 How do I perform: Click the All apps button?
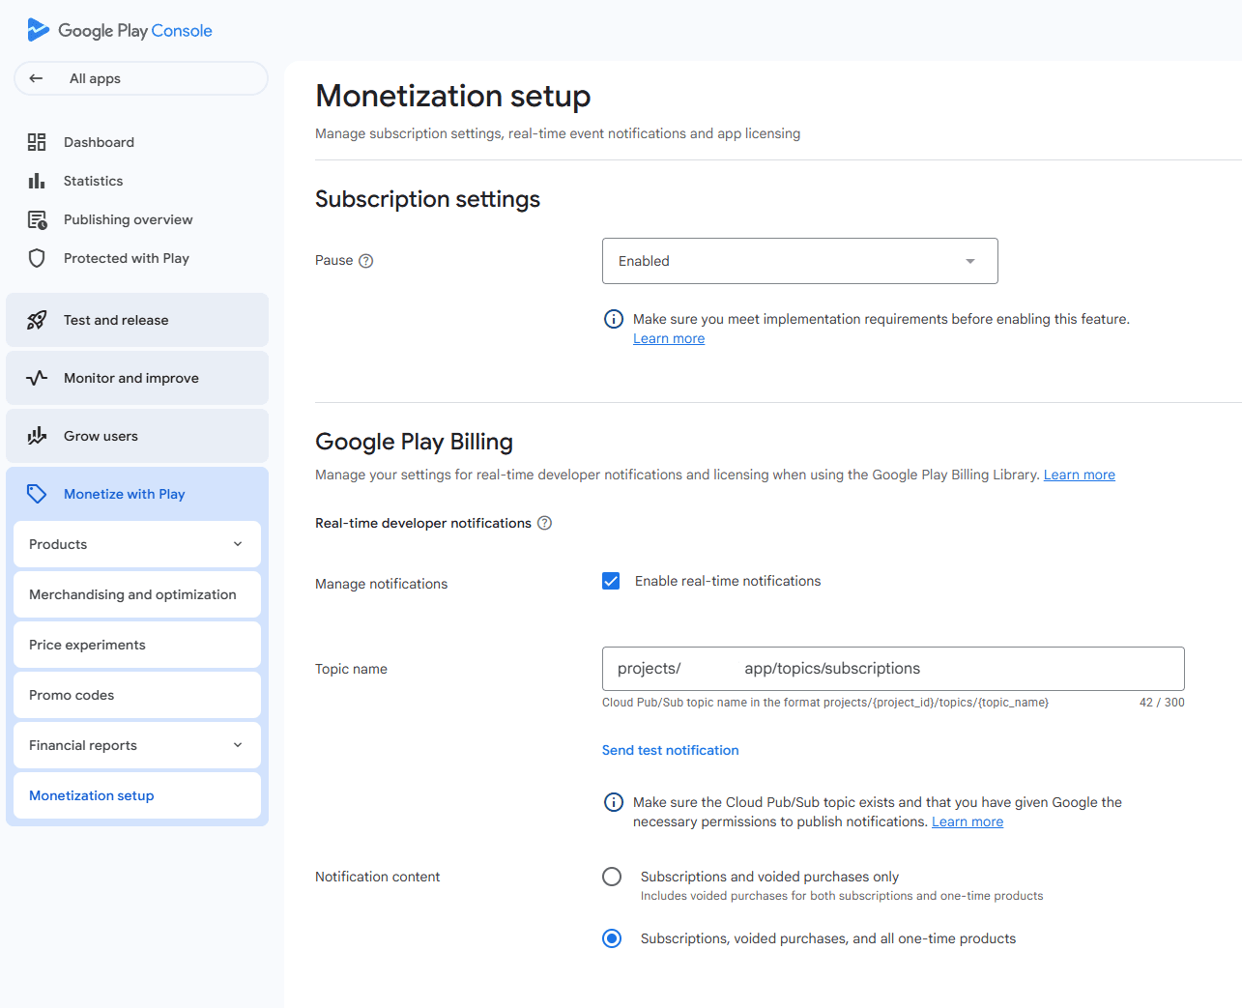[141, 78]
